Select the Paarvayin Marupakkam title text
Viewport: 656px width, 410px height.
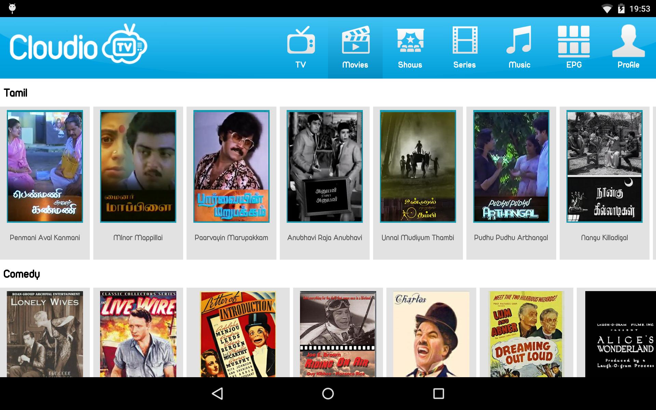[231, 238]
